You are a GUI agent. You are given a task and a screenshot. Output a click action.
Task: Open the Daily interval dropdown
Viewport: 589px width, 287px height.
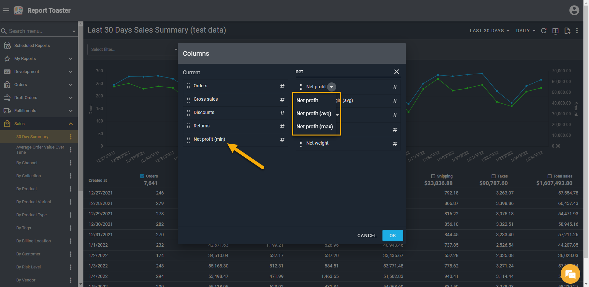[x=525, y=31]
